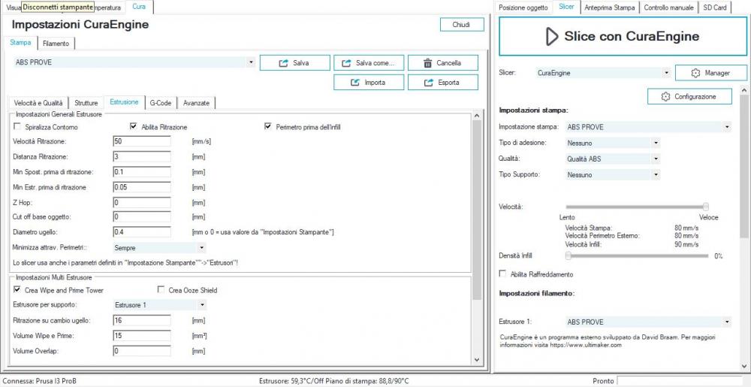Click the trash icon on Cancella
This screenshot has width=751, height=387.
click(427, 63)
